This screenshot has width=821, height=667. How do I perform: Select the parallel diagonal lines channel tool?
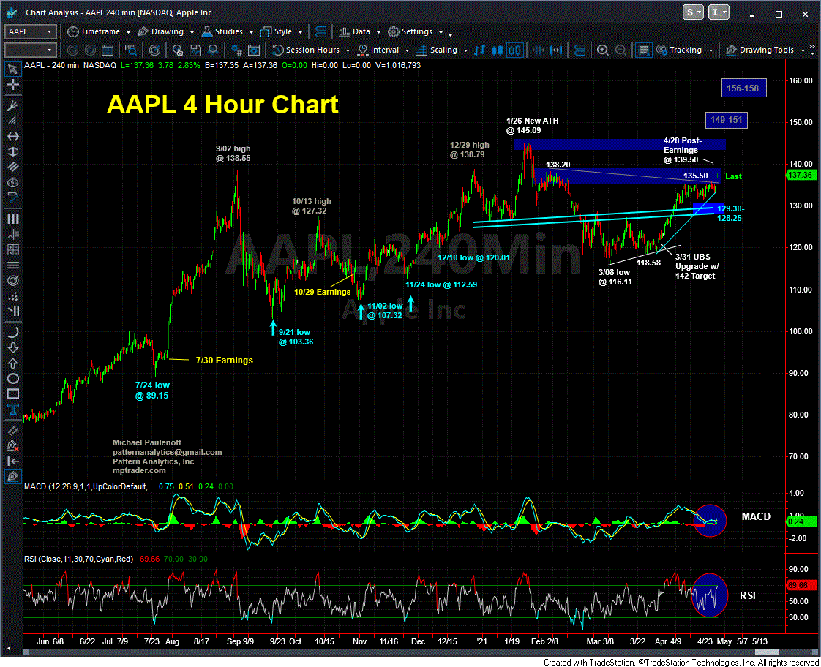pyautogui.click(x=12, y=167)
